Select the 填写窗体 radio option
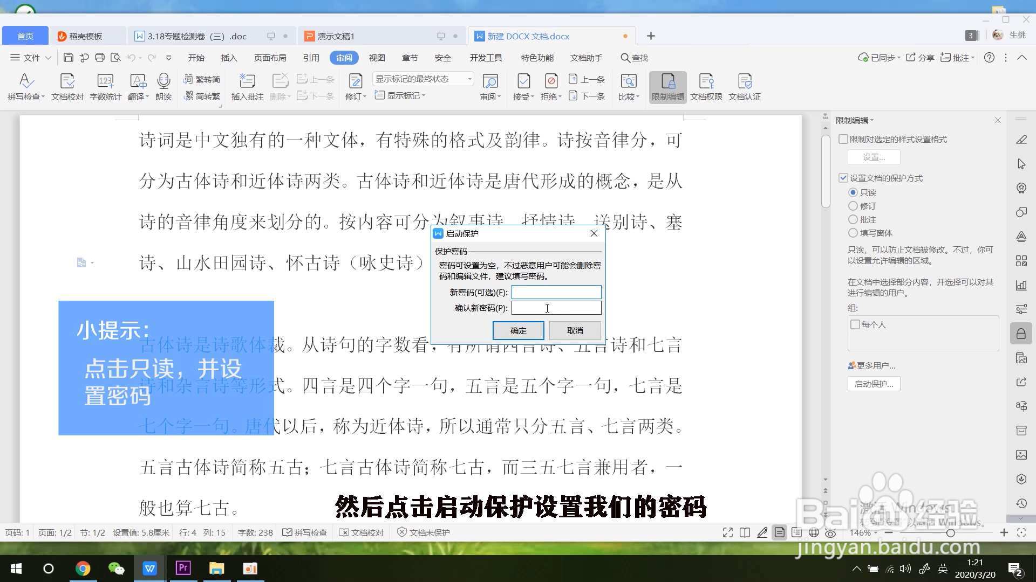The width and height of the screenshot is (1036, 582). (853, 233)
